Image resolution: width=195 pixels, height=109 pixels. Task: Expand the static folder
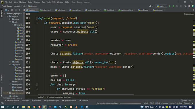tap(10, 82)
